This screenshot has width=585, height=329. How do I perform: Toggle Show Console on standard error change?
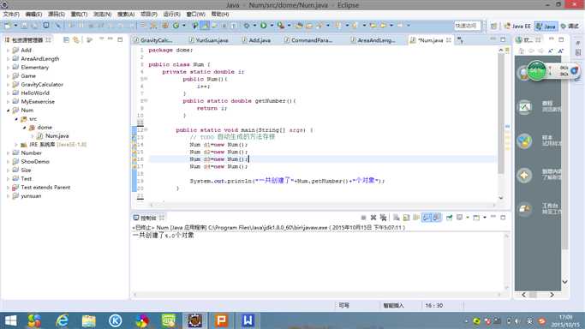pos(436,218)
